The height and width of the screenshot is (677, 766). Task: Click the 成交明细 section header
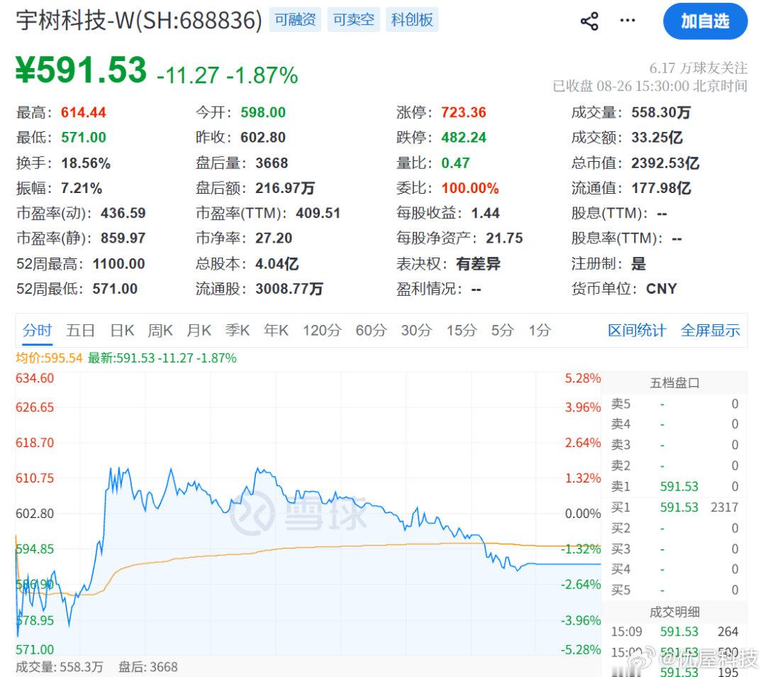(x=675, y=612)
